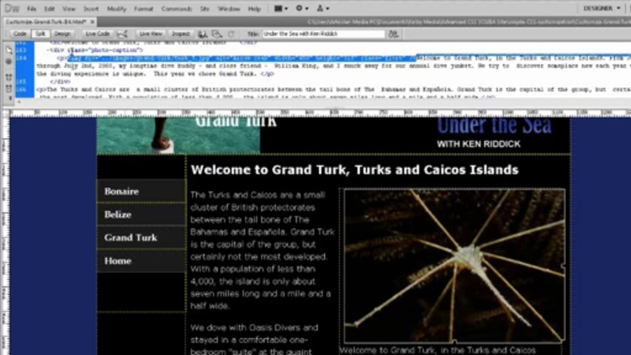
Task: Click the Collapse Selection code toolbar icon
Action: click(x=9, y=89)
